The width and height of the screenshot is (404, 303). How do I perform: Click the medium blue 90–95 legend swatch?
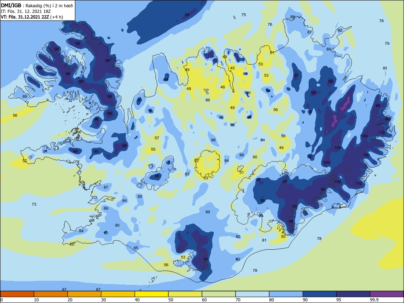click(320, 294)
